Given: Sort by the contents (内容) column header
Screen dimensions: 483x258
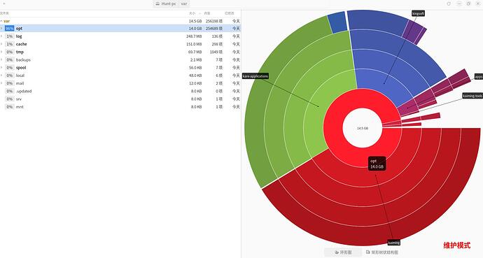Looking at the screenshot, I should point(207,13).
